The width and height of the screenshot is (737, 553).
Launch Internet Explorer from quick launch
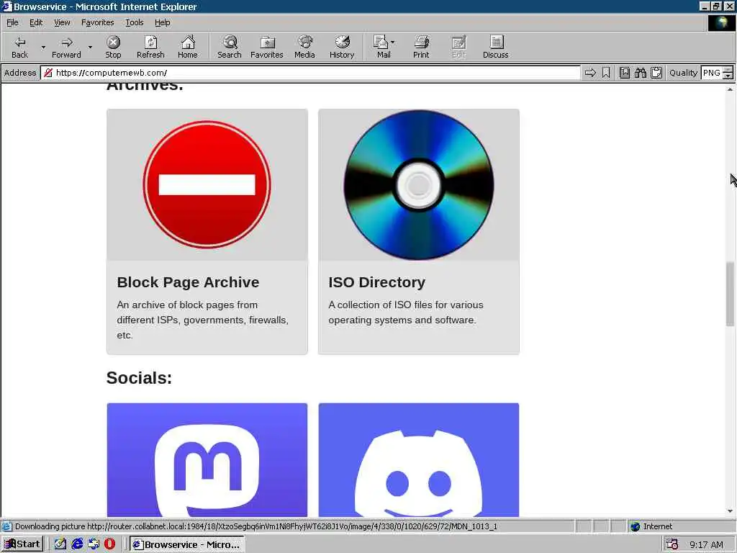[x=77, y=544]
